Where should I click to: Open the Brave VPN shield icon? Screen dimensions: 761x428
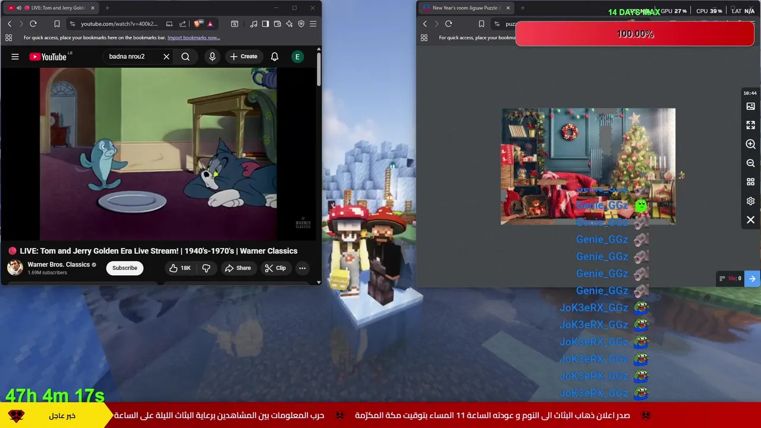[x=301, y=24]
